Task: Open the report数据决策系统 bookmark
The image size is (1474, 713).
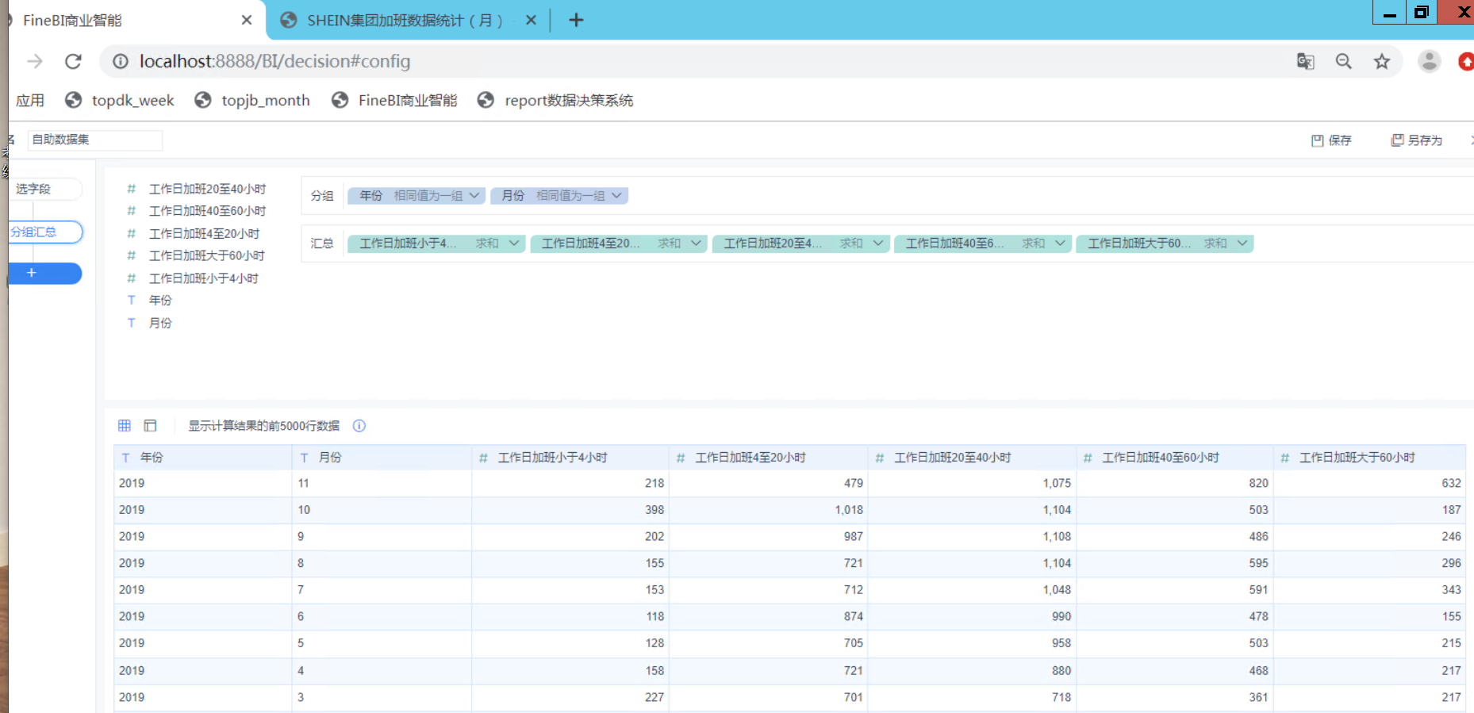Action: point(555,100)
